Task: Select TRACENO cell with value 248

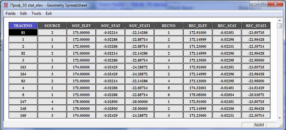Action: tap(23, 109)
